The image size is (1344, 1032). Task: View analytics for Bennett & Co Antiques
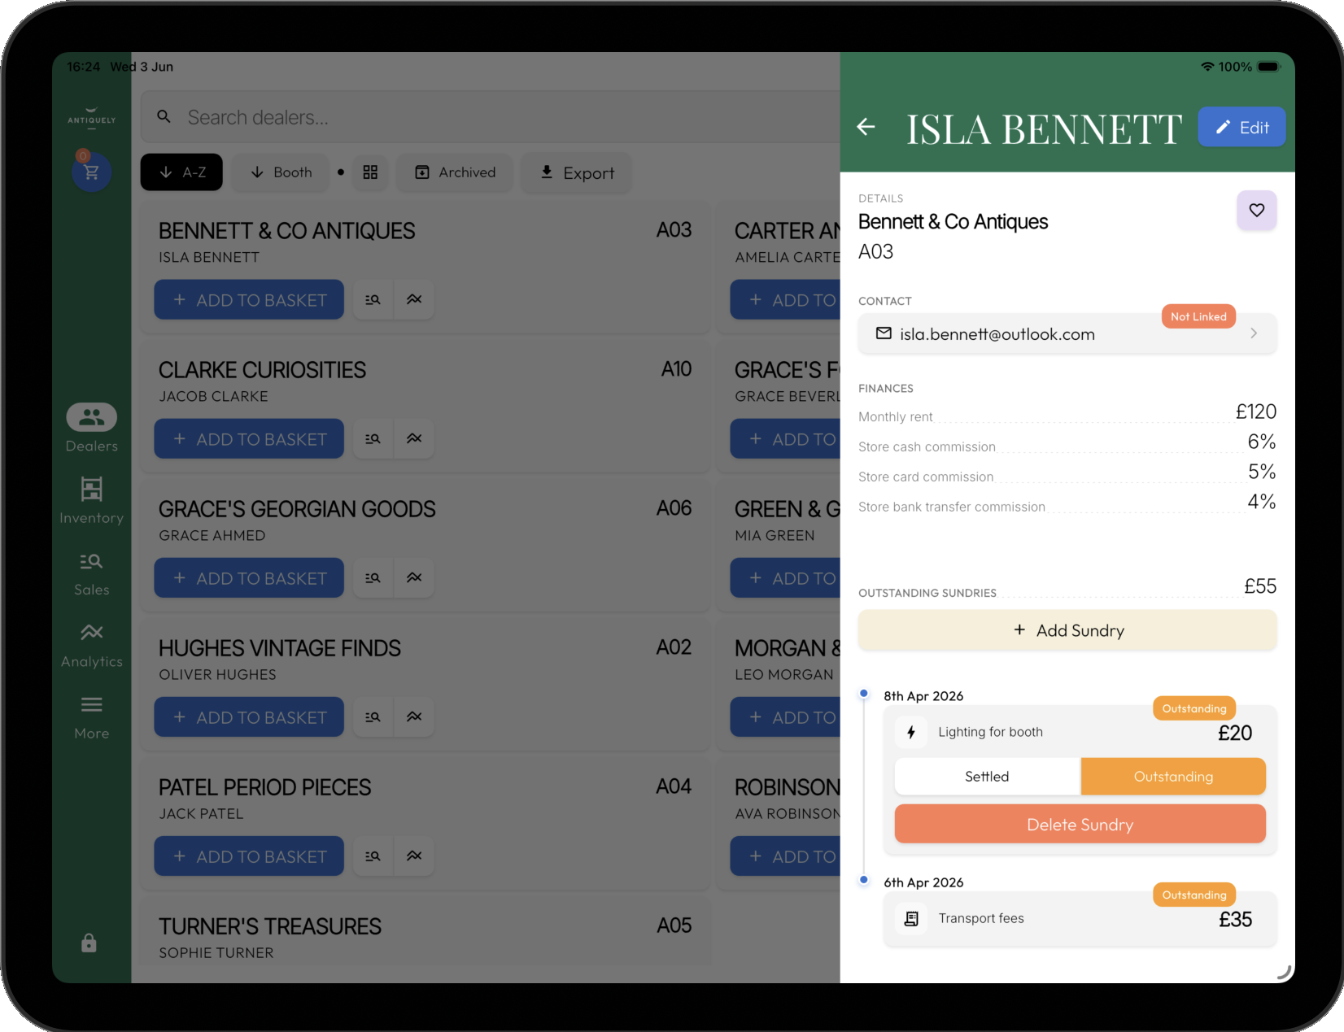tap(414, 299)
